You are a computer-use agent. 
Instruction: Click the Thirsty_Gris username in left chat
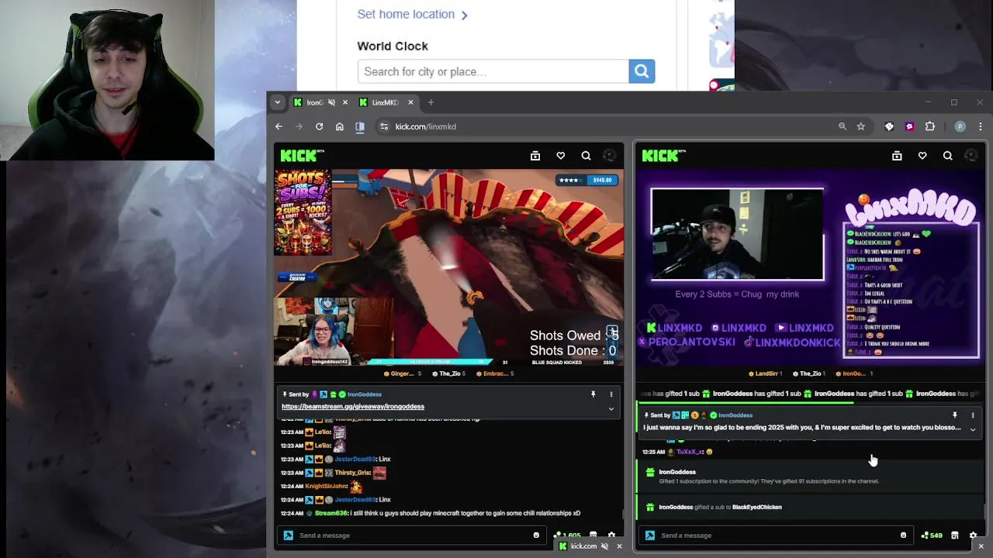(352, 473)
